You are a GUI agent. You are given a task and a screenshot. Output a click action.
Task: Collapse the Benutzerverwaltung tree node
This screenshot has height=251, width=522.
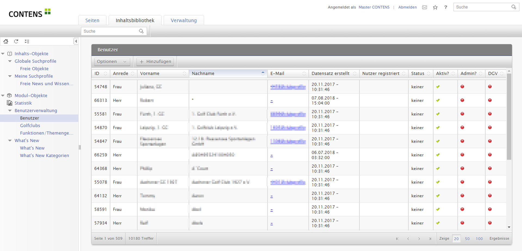coord(10,111)
